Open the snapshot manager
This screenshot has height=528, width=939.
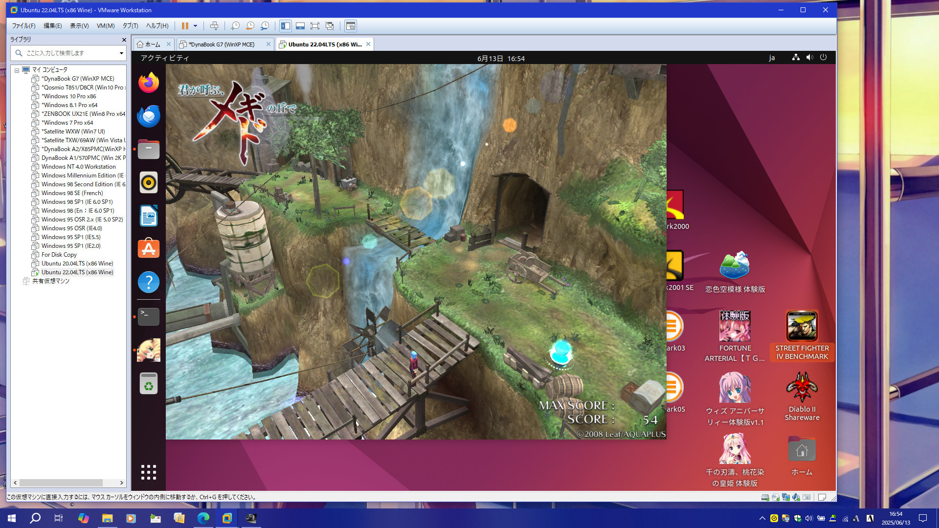point(265,26)
